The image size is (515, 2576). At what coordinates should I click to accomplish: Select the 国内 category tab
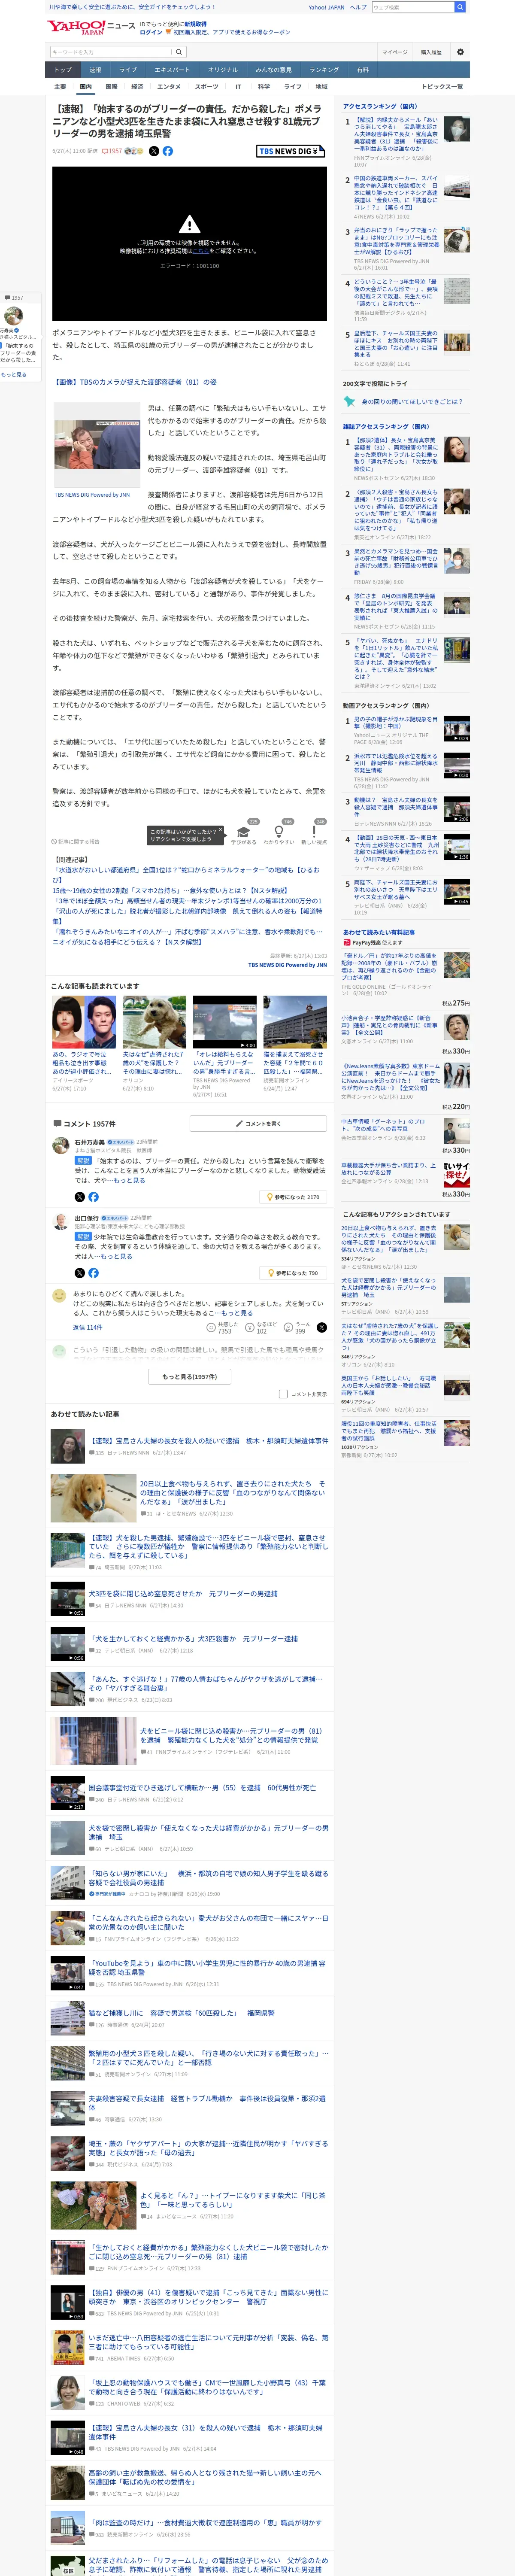[x=86, y=87]
